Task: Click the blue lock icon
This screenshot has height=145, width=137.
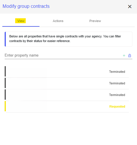Action: [129, 55]
